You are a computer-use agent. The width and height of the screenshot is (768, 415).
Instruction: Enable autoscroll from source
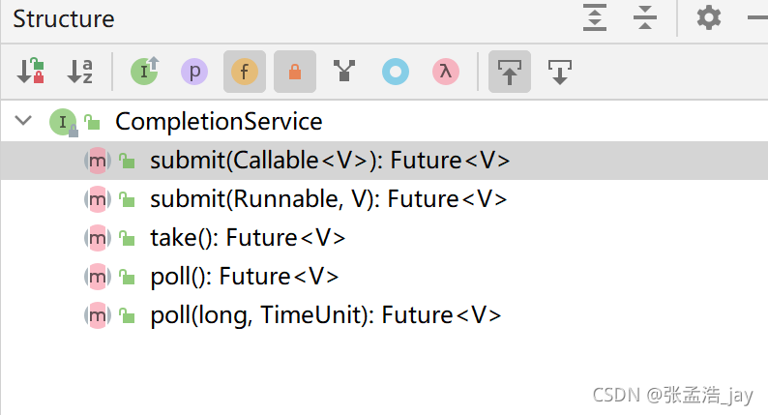pyautogui.click(x=560, y=72)
